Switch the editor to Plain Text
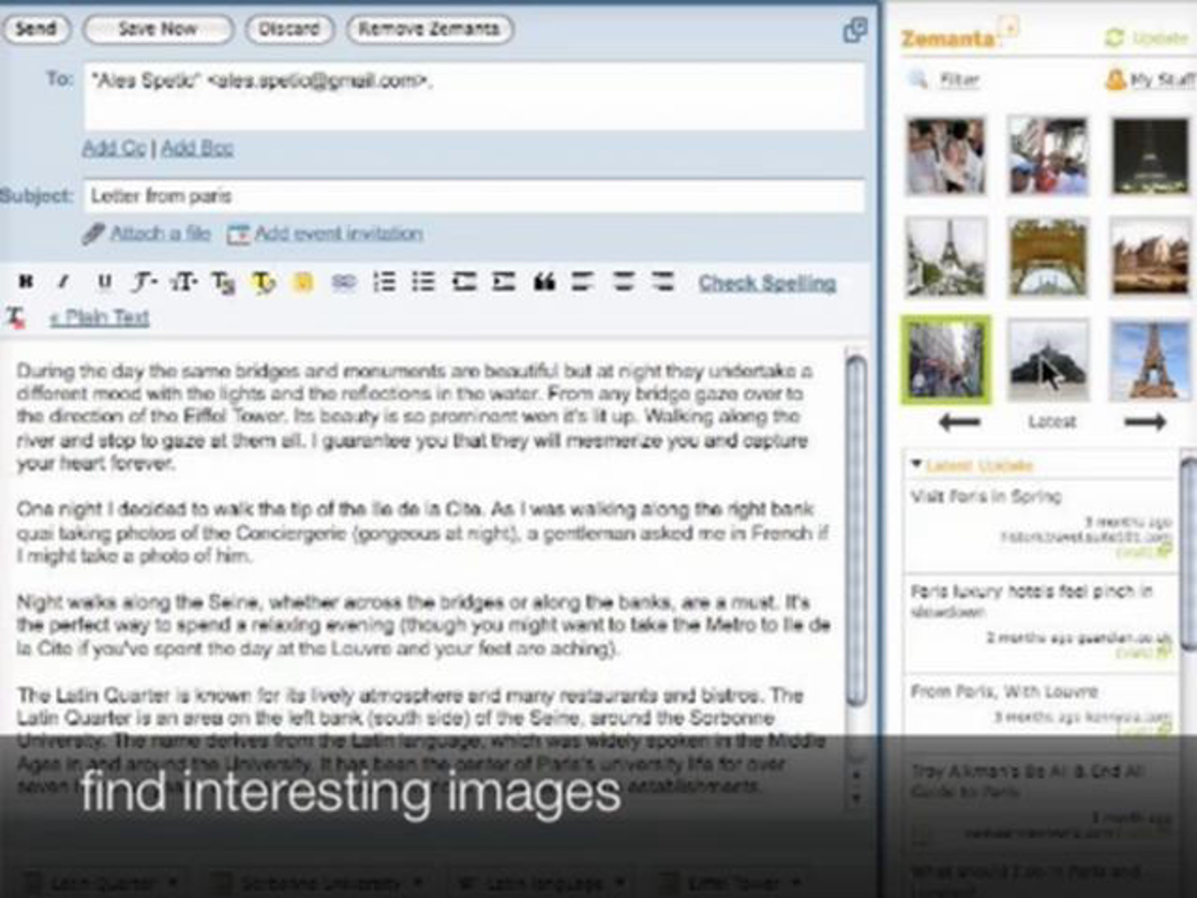Viewport: 1197px width, 898px height. click(x=100, y=318)
